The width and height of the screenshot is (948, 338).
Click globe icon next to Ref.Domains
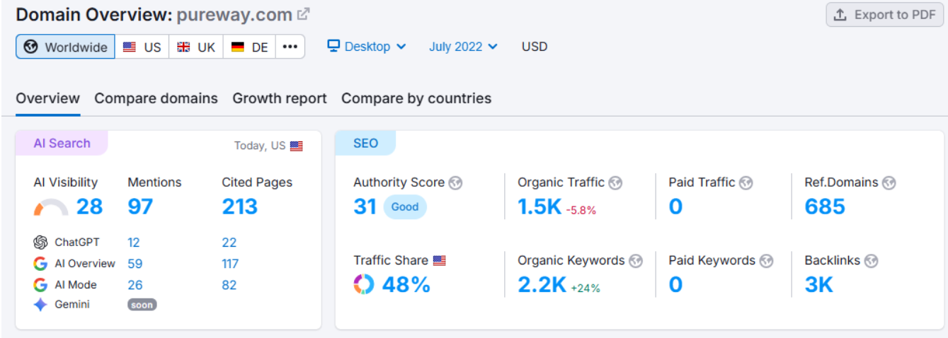[x=889, y=182]
